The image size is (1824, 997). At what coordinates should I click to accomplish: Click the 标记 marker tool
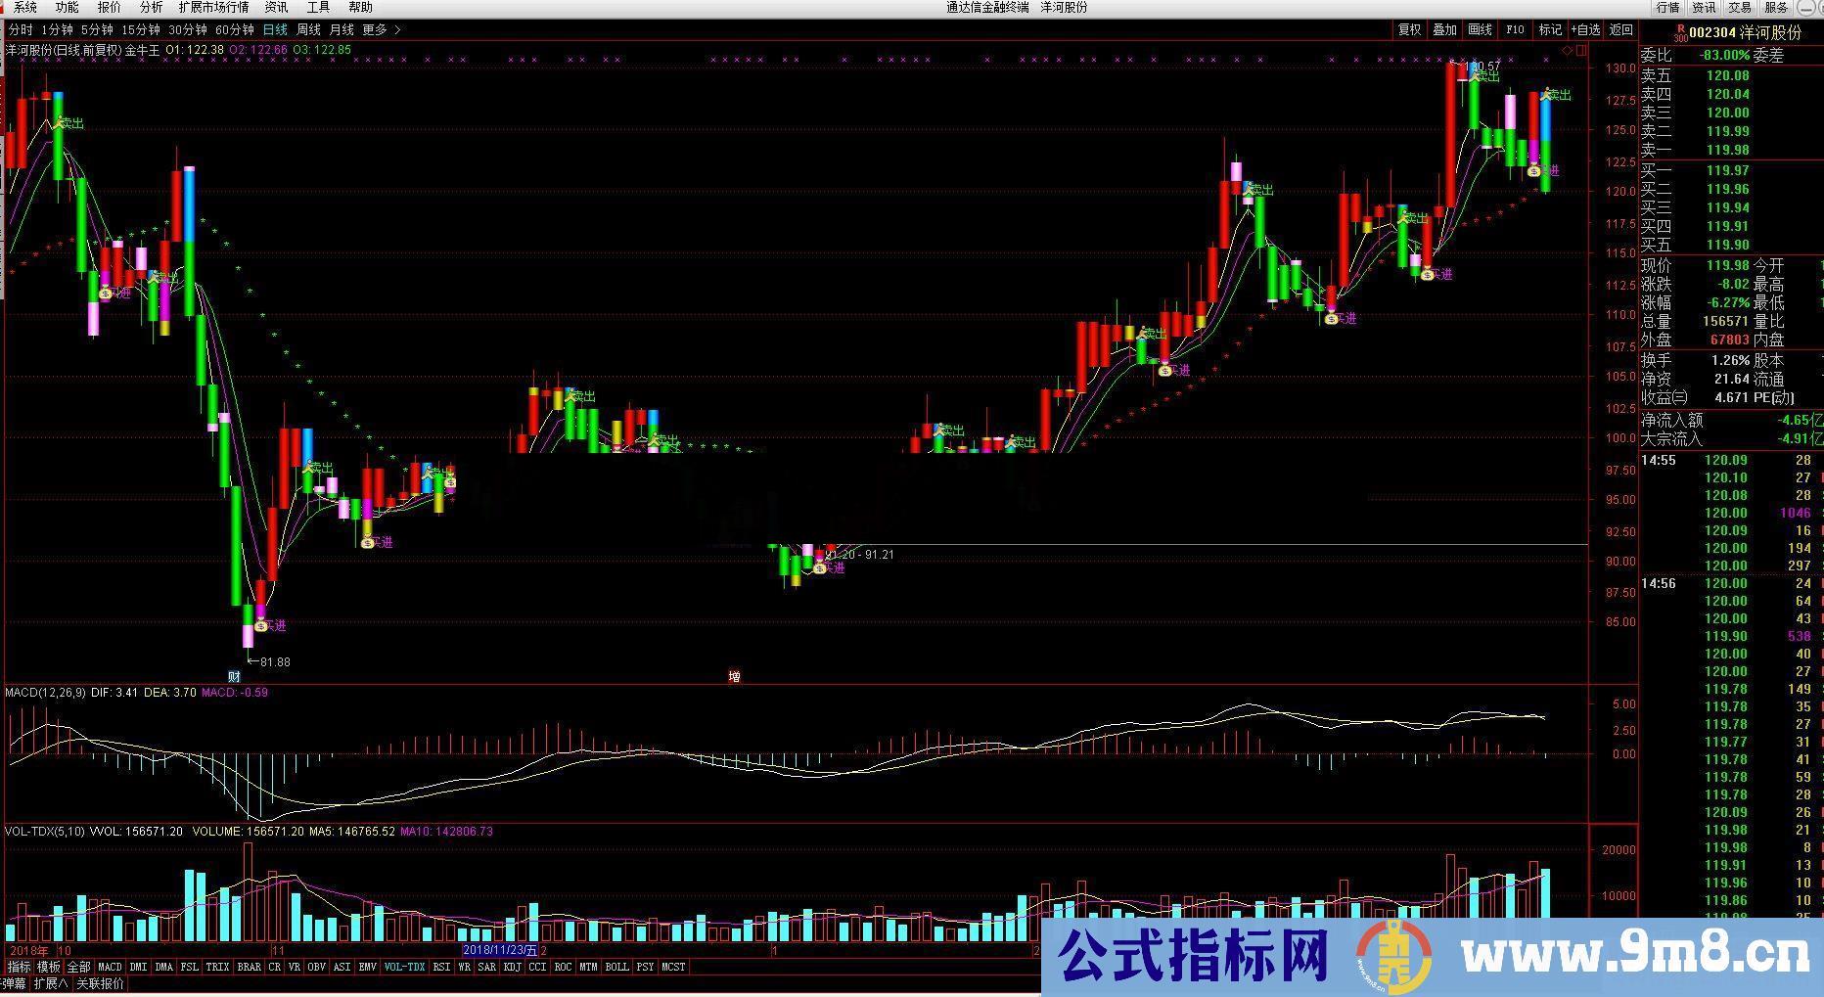[1549, 29]
